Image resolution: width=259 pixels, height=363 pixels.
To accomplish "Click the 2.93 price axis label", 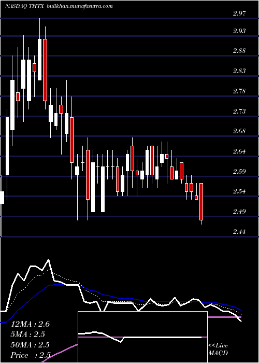I will pos(239,31).
